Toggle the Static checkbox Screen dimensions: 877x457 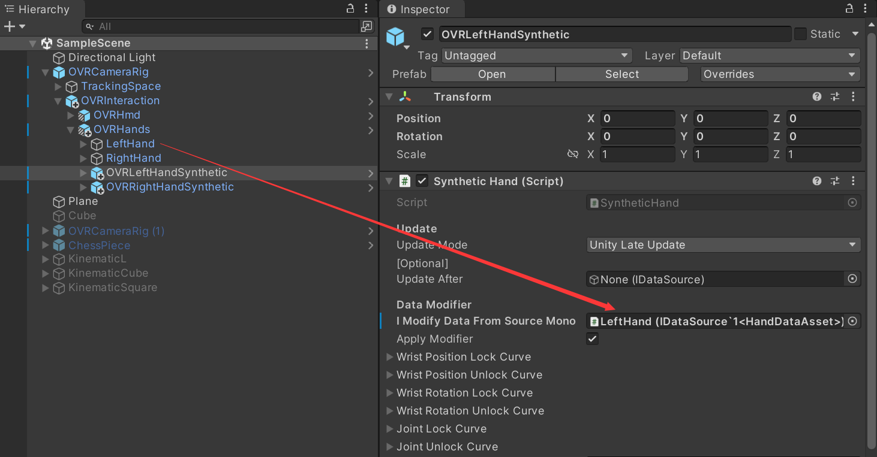click(x=800, y=34)
